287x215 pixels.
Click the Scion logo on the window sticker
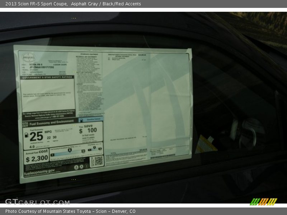[29, 57]
